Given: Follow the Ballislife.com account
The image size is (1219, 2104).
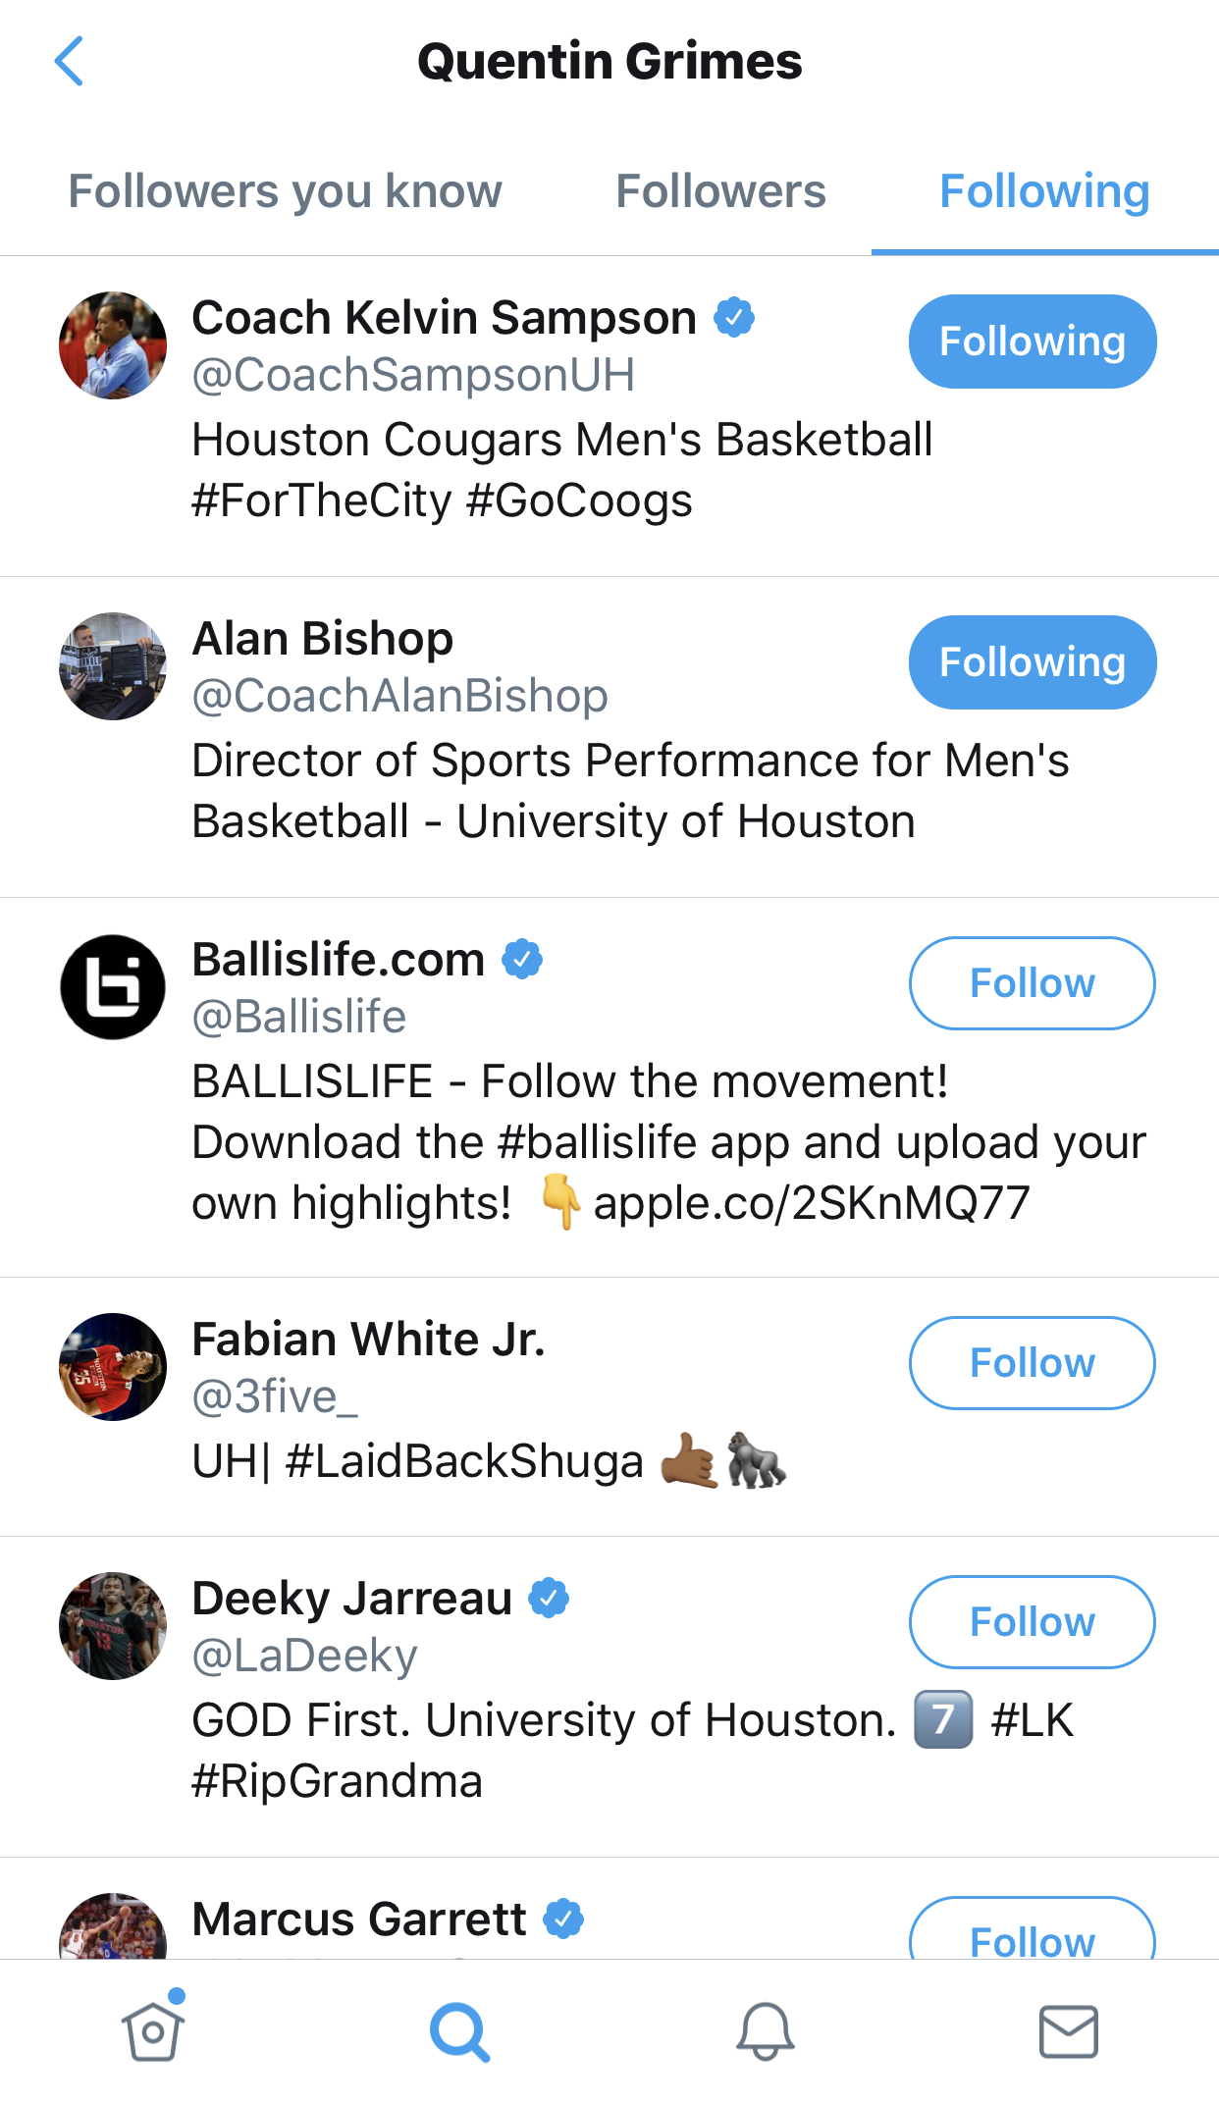Looking at the screenshot, I should 1032,983.
